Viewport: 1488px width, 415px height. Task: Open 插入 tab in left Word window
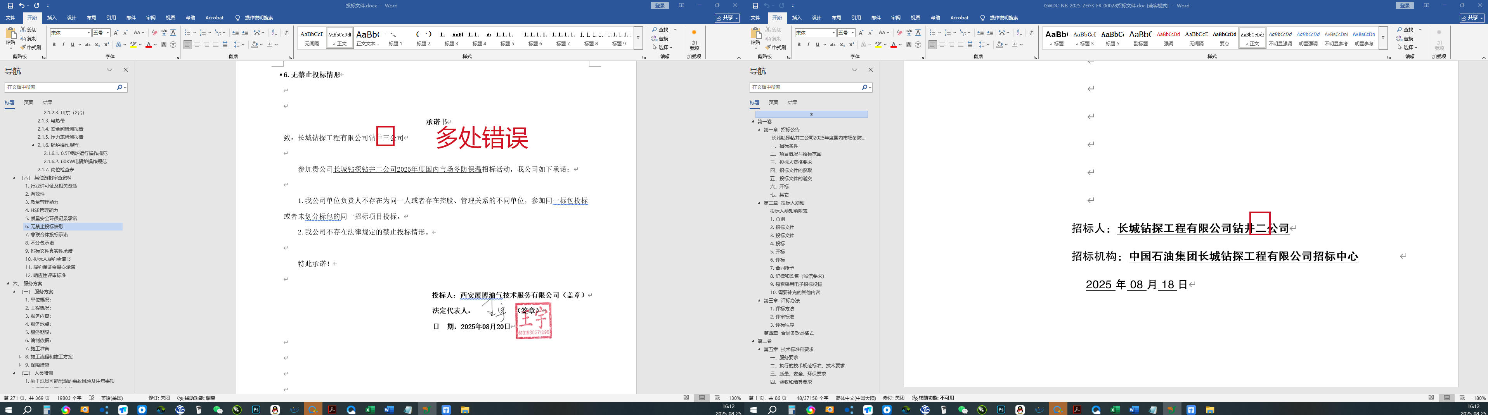pyautogui.click(x=52, y=18)
